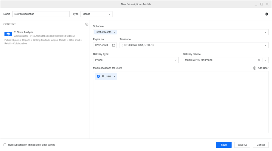Clear the Mobile APNS for iPhone selection

pyautogui.click(x=259, y=60)
